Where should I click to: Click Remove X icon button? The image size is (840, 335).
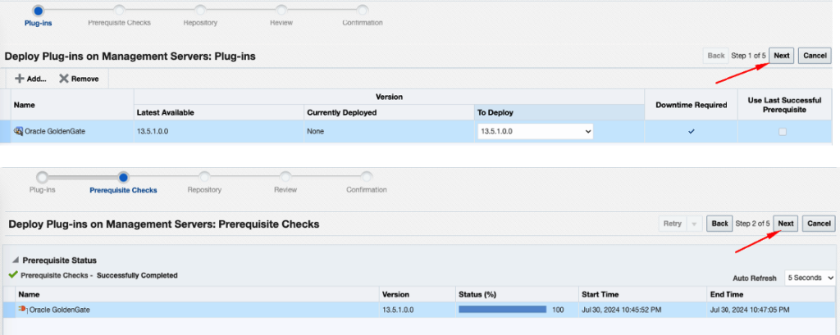(x=79, y=79)
